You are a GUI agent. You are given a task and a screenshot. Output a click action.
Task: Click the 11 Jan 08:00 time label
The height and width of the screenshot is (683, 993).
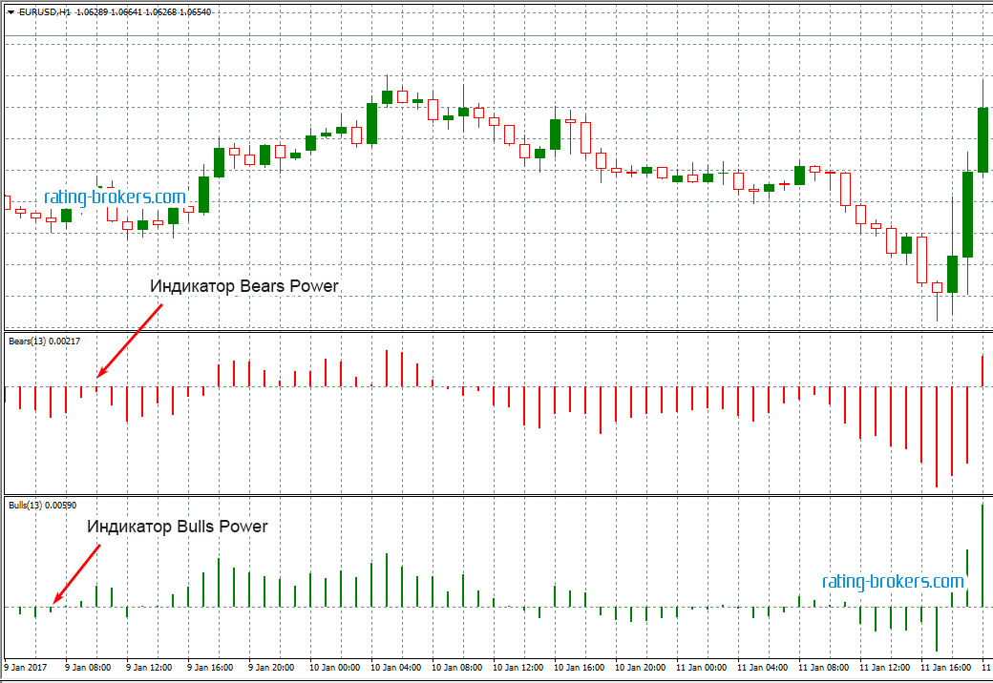coord(823,667)
